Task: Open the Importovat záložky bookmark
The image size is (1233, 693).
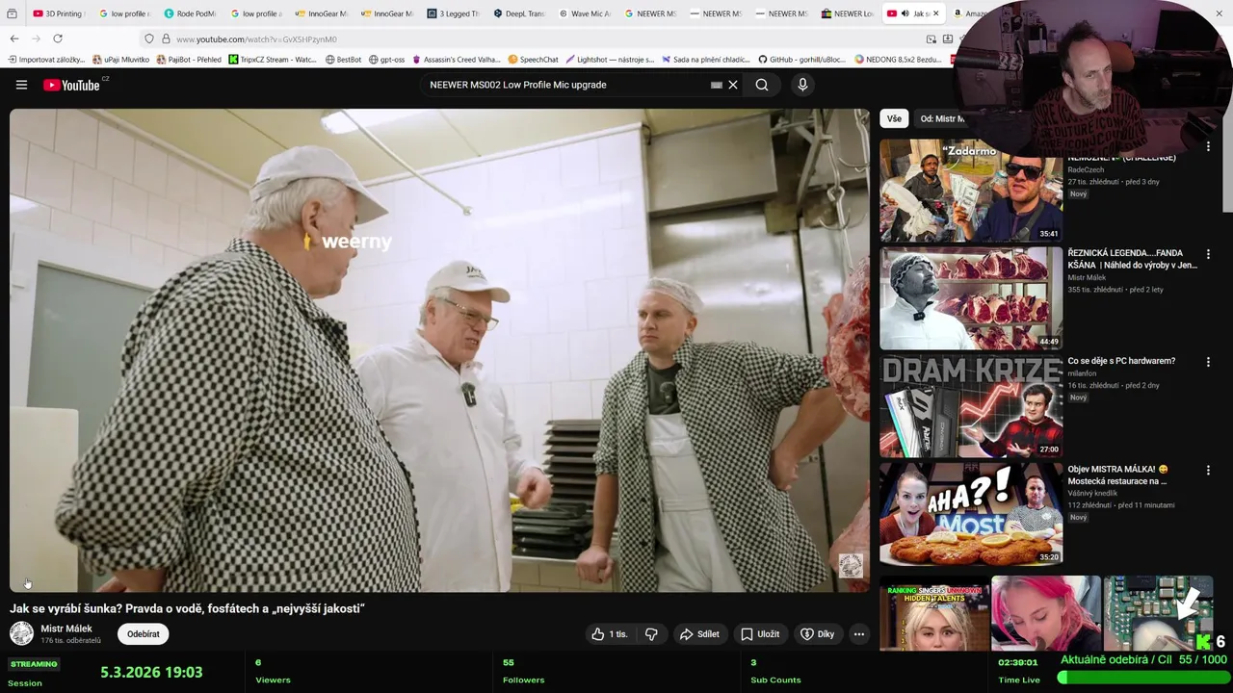Action: (45, 60)
